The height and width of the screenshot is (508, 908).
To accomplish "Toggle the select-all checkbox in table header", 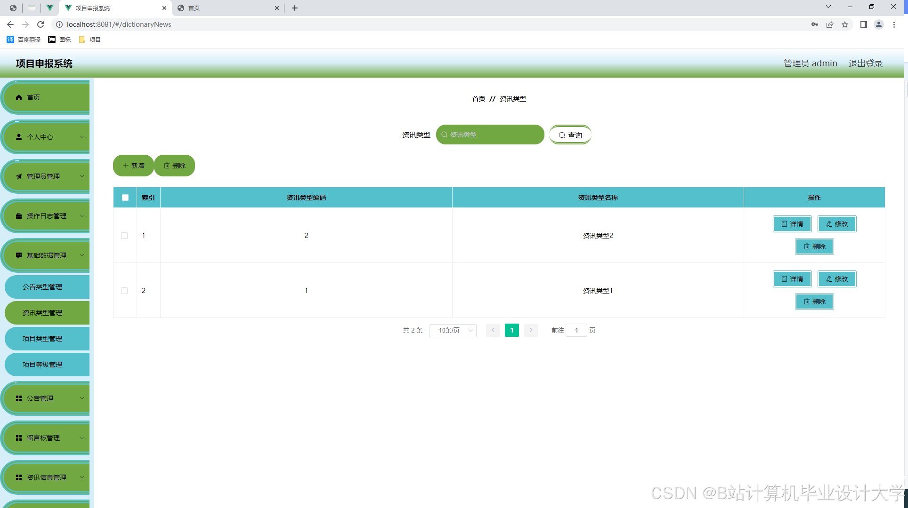I will tap(125, 198).
